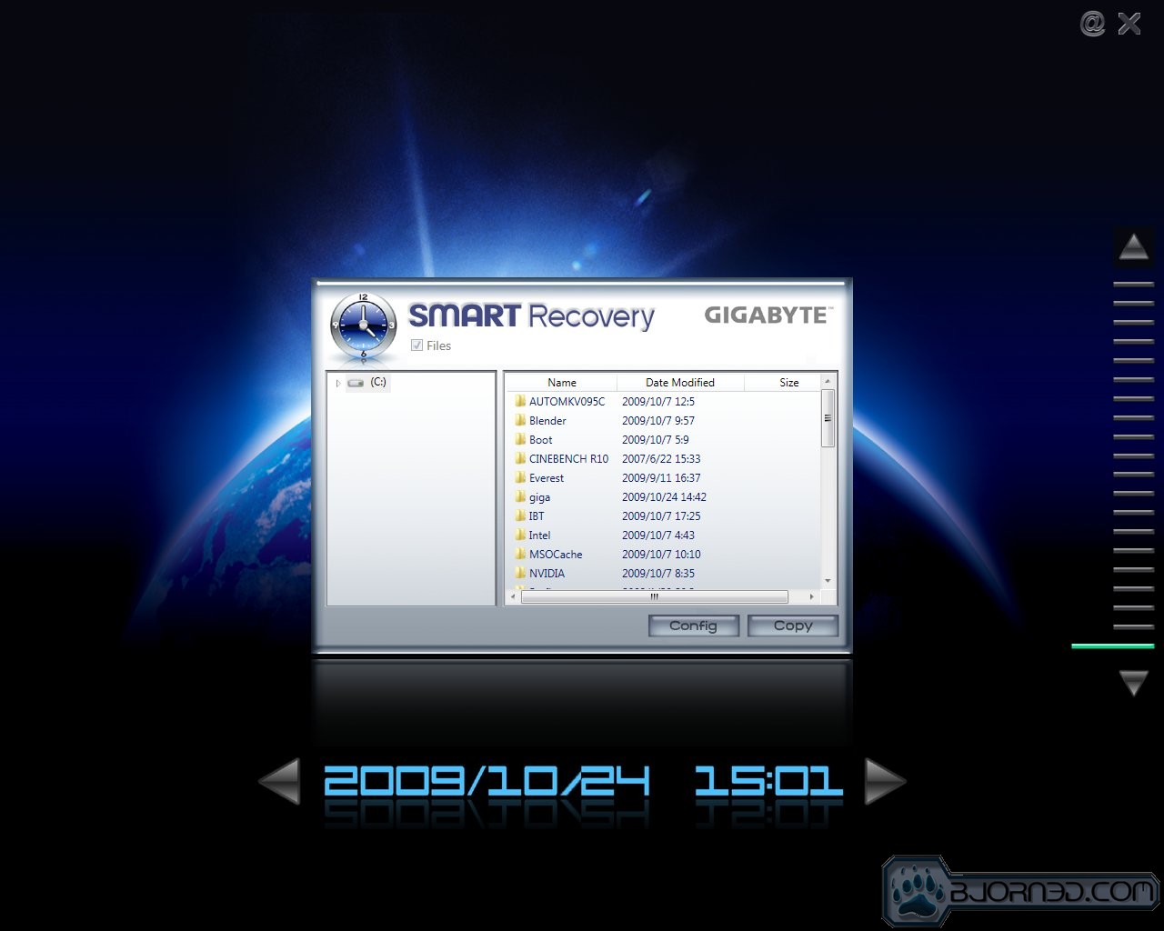
Task: Click the file list horizontal scrollbar thumb
Action: click(654, 596)
